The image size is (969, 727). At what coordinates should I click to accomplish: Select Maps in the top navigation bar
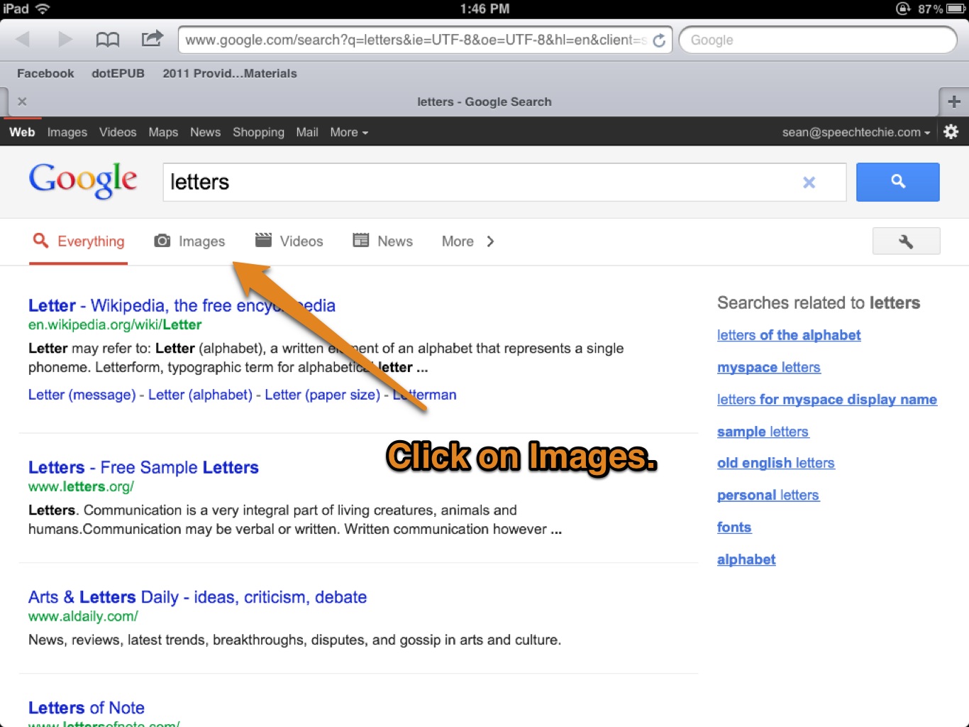click(163, 132)
